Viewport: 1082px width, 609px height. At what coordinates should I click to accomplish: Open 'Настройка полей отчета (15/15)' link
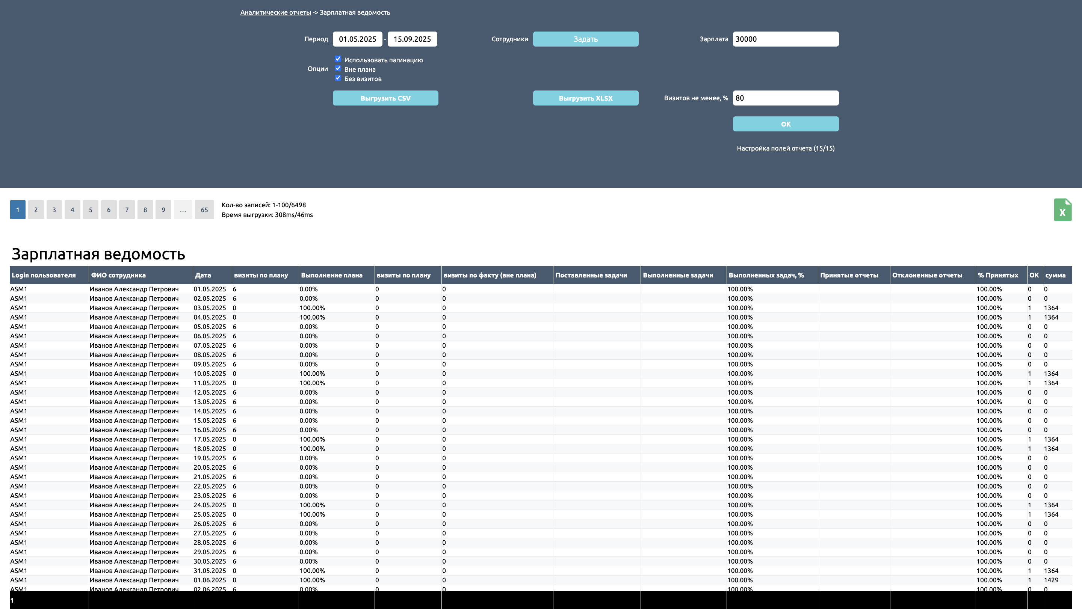(786, 148)
